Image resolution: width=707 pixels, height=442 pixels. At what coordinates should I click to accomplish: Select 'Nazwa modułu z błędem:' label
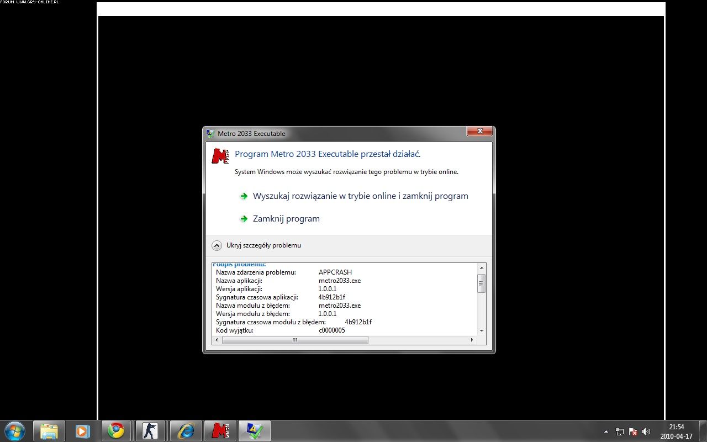point(253,306)
